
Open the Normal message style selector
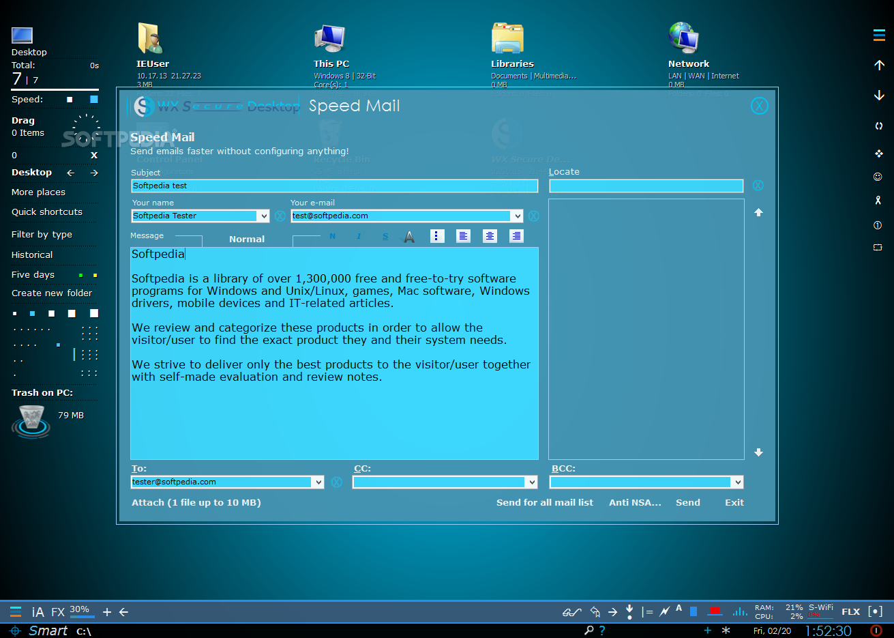(x=247, y=240)
